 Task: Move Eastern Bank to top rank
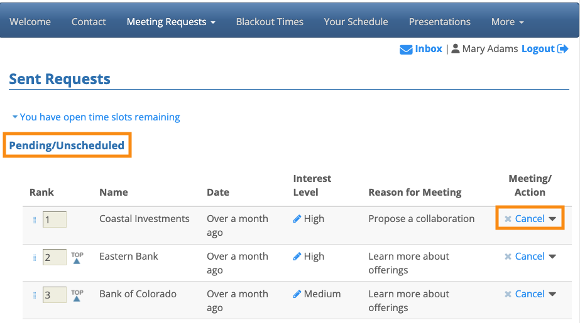pyautogui.click(x=77, y=258)
